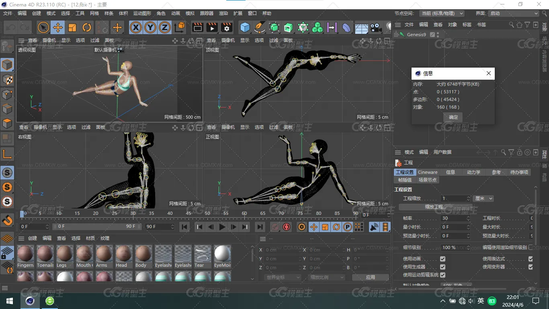Select the Legs material swatch
This screenshot has height=309, width=549.
click(x=65, y=257)
